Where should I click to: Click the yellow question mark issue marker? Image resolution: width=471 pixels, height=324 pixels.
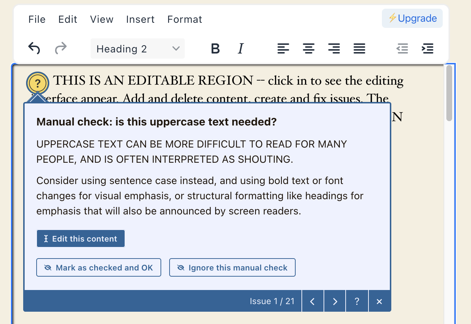[38, 84]
